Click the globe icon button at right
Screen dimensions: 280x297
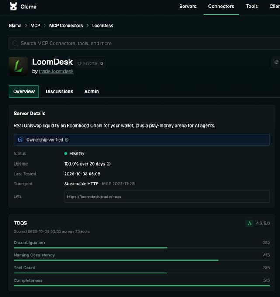(x=277, y=62)
